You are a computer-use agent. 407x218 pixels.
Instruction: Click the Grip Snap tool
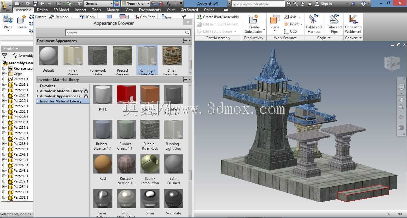point(145,17)
